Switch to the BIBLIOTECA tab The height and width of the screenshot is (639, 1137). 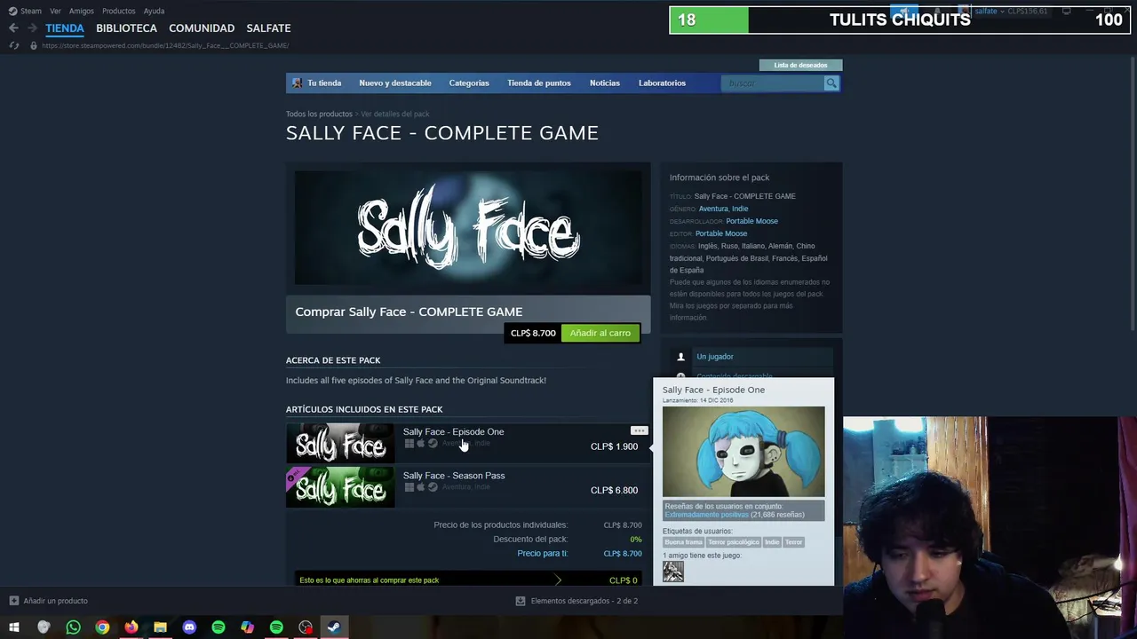[126, 28]
